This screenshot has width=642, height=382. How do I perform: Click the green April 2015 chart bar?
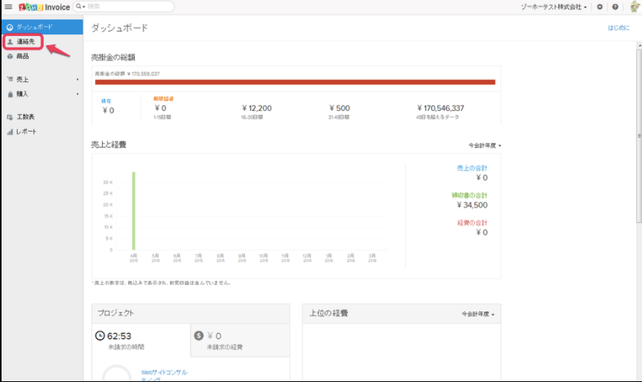(x=133, y=211)
